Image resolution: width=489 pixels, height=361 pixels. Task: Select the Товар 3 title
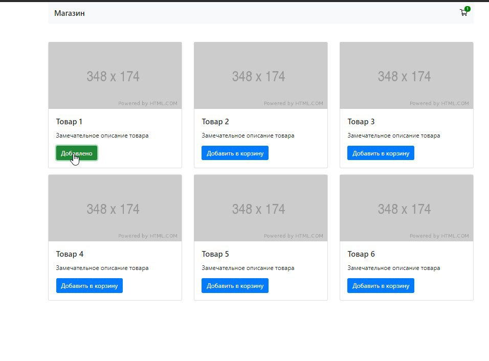361,122
